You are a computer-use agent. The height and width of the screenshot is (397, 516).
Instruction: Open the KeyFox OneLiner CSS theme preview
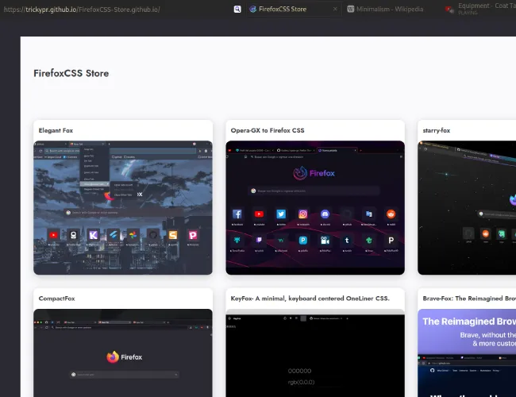pos(315,353)
